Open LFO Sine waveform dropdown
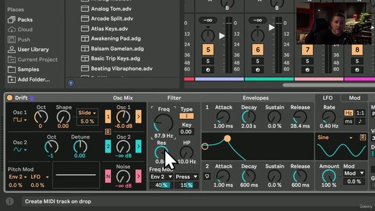Screen dimensions: 375x211 pos(335,137)
